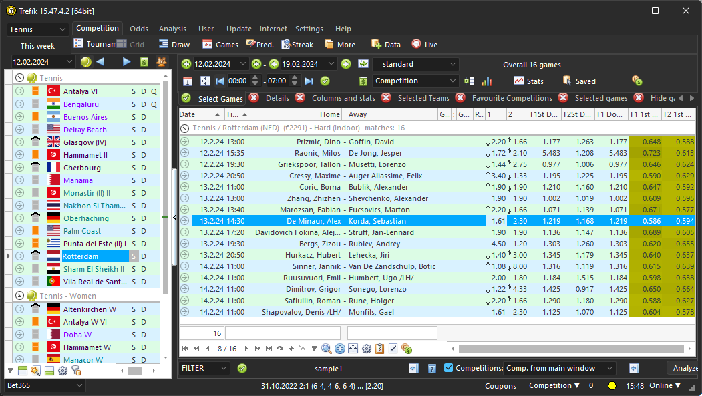Image resolution: width=702 pixels, height=396 pixels.
Task: Open the Draw view
Action: pos(174,45)
